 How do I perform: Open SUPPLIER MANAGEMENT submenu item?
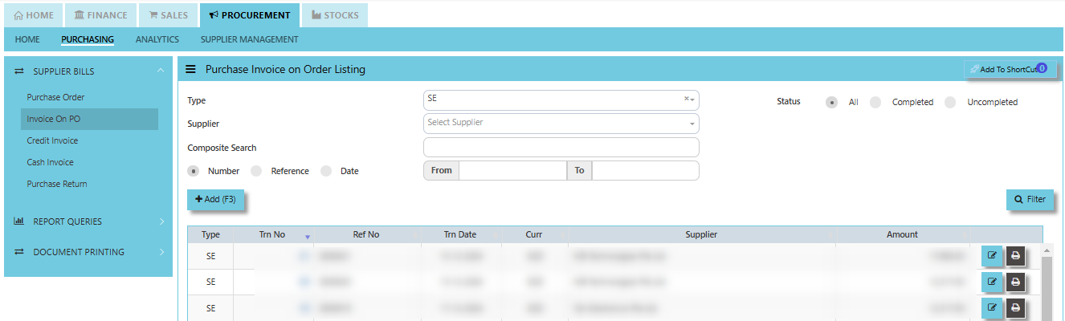pyautogui.click(x=250, y=39)
